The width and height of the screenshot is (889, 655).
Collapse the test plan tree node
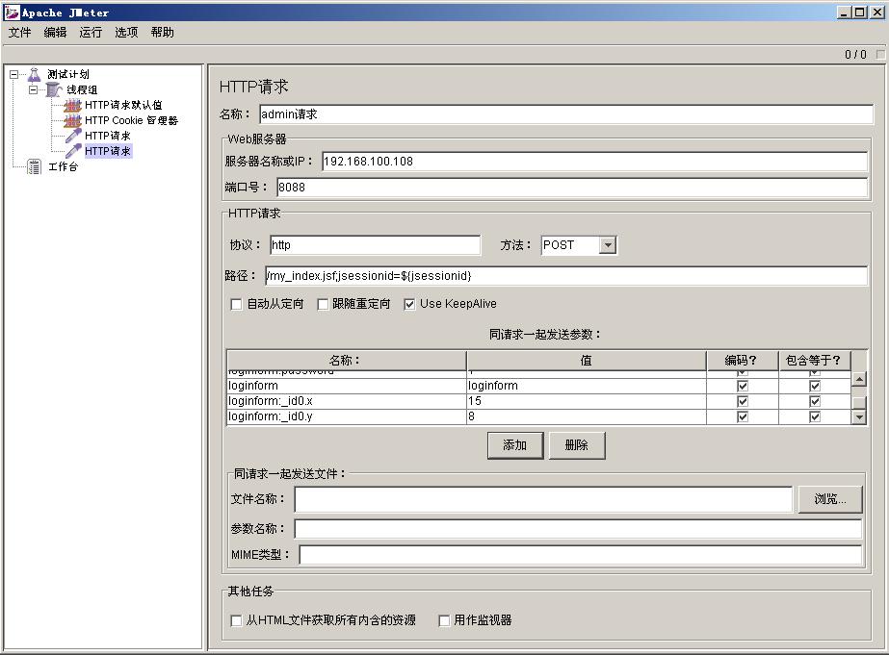point(14,74)
